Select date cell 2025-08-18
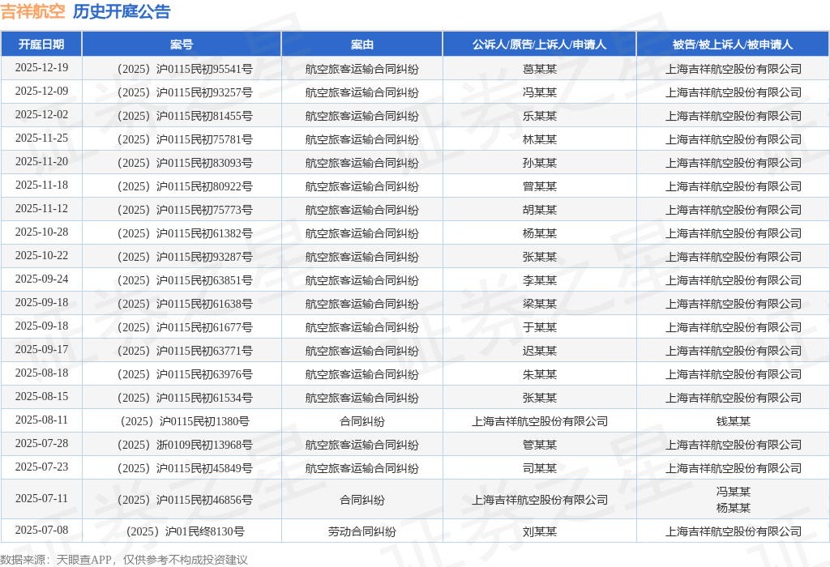Image resolution: width=830 pixels, height=567 pixels. tap(41, 373)
